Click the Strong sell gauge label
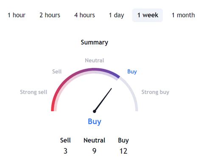The width and height of the screenshot is (201, 163). [33, 92]
